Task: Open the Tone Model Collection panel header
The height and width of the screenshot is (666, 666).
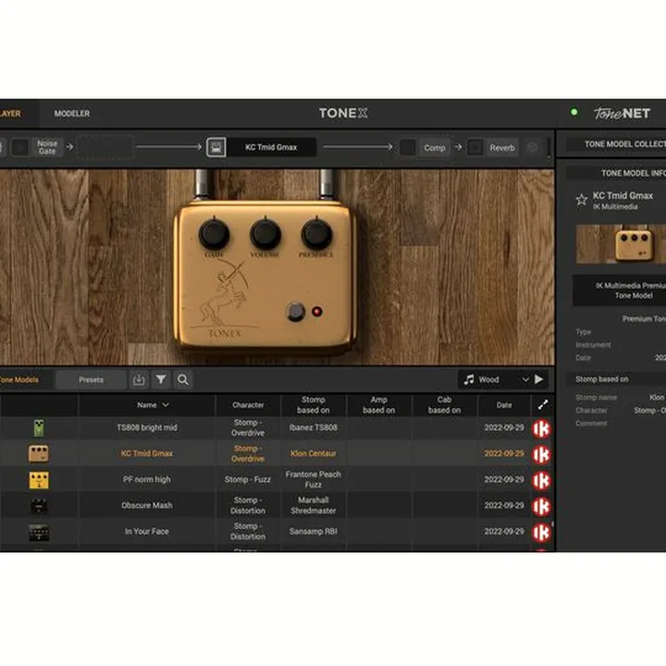Action: [x=616, y=144]
